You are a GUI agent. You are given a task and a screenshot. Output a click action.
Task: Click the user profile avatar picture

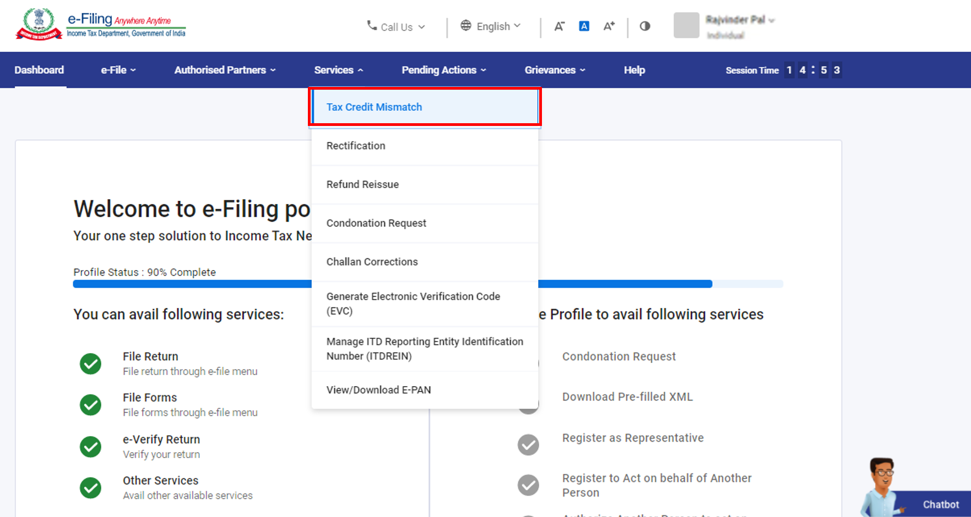pos(686,25)
